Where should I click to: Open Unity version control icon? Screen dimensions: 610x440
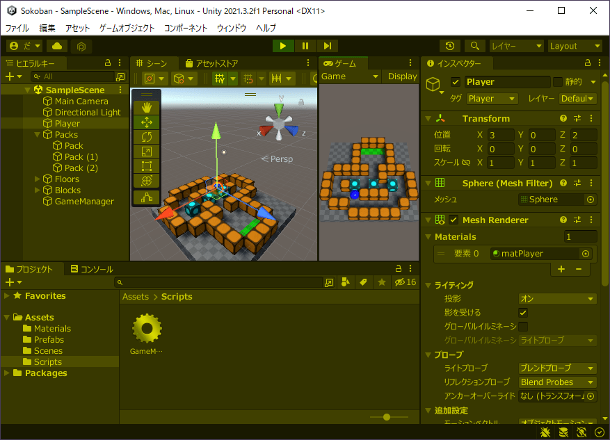click(81, 47)
